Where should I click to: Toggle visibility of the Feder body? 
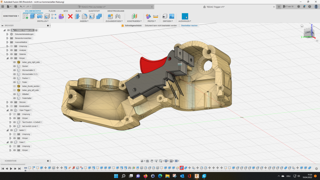pyautogui.click(x=14, y=82)
